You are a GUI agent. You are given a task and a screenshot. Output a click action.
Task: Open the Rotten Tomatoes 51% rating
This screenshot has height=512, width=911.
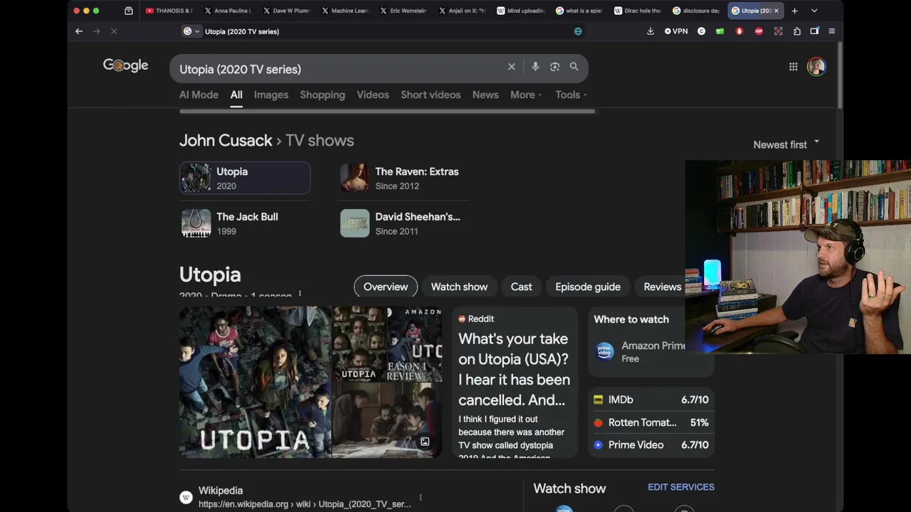point(651,422)
